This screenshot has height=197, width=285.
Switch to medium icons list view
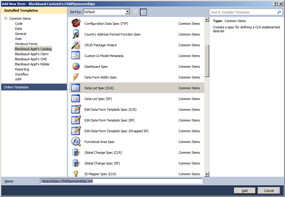coord(144,12)
